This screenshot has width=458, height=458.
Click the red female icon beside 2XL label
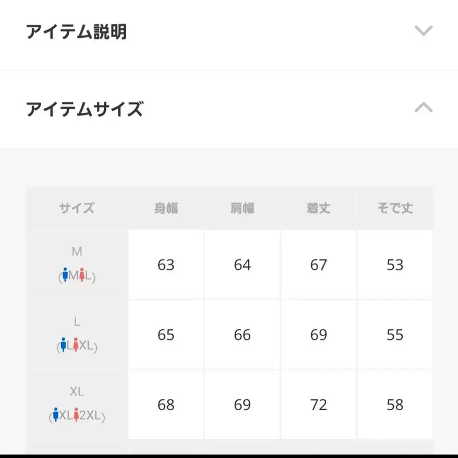(x=76, y=414)
